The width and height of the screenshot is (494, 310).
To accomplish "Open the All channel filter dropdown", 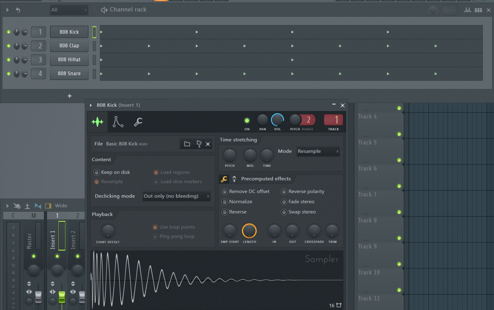I will pos(69,10).
